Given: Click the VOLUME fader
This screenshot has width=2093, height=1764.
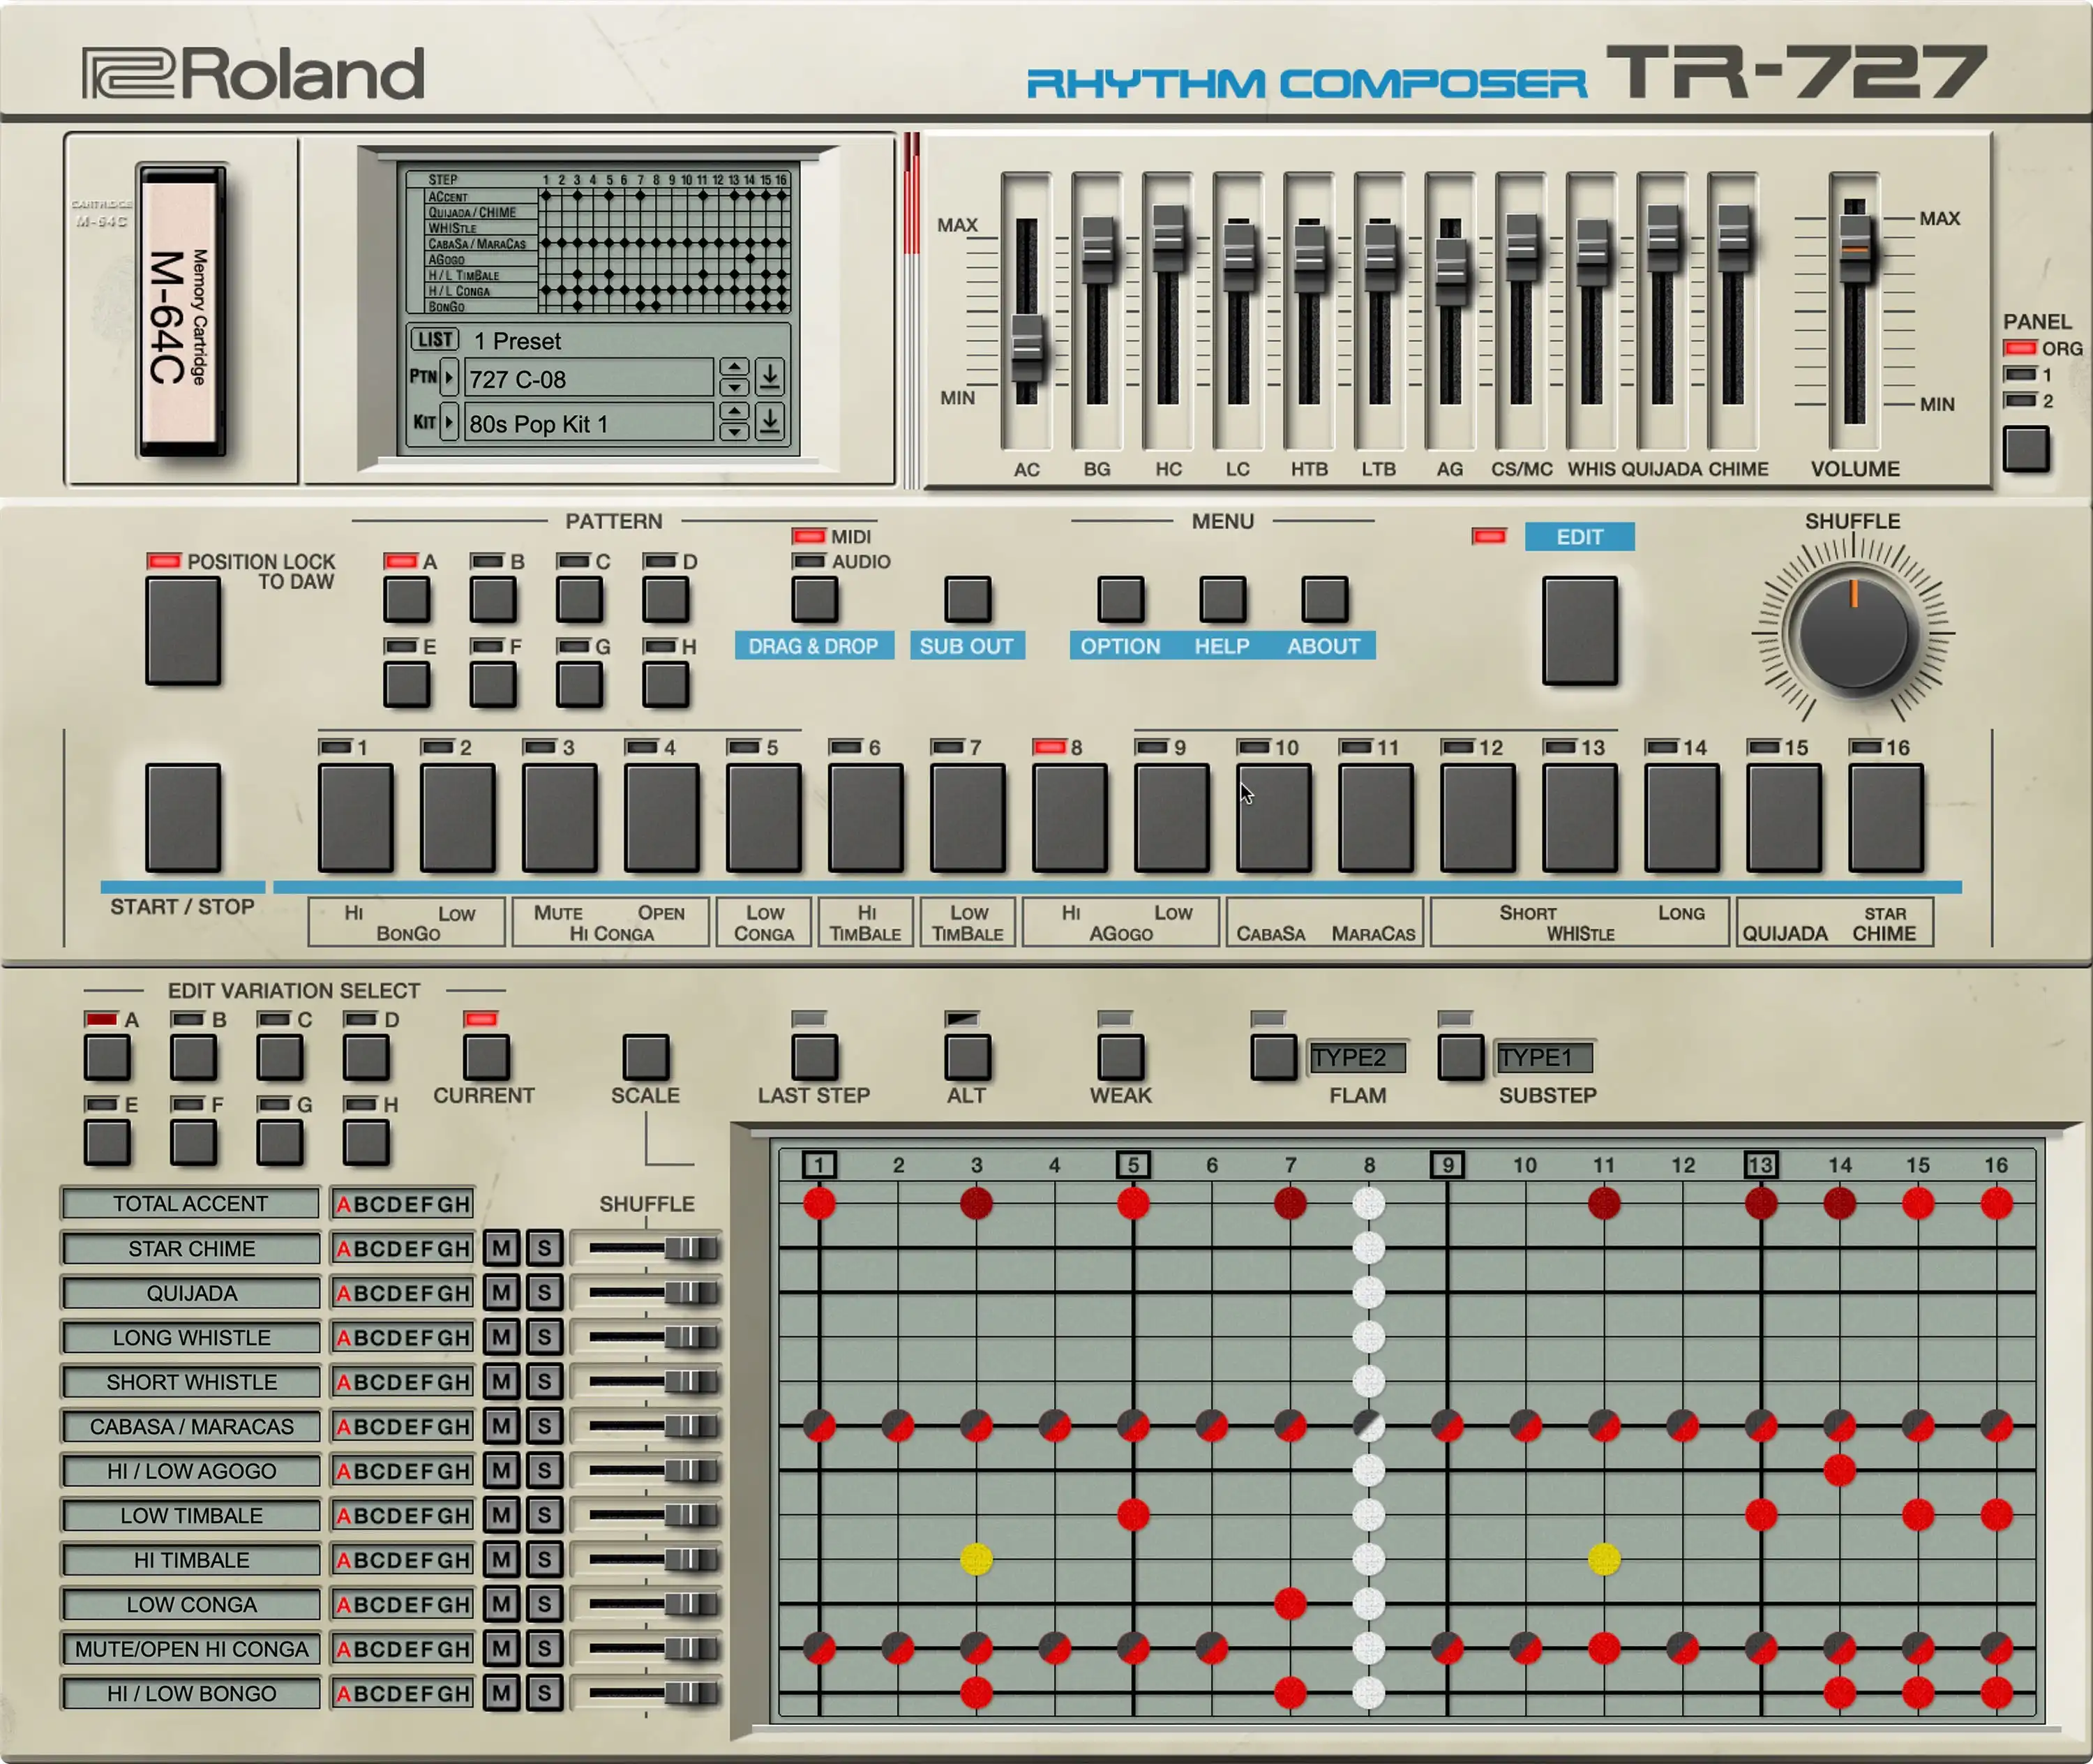Looking at the screenshot, I should (1855, 248).
